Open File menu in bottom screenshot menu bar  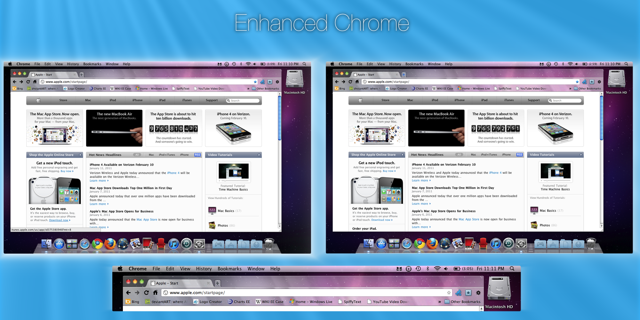coord(156,269)
